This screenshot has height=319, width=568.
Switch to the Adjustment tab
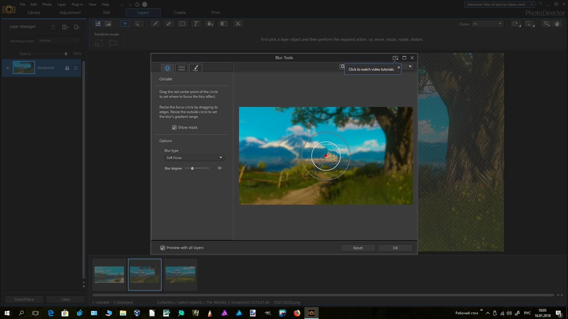[70, 13]
